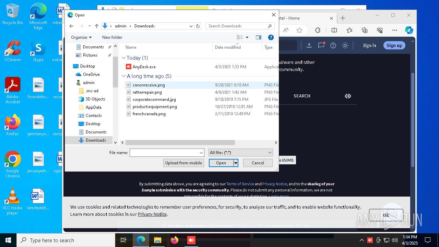The height and width of the screenshot is (247, 439).
Task: Toggle VirusTotal light/dark theme icon
Action: tap(345, 45)
